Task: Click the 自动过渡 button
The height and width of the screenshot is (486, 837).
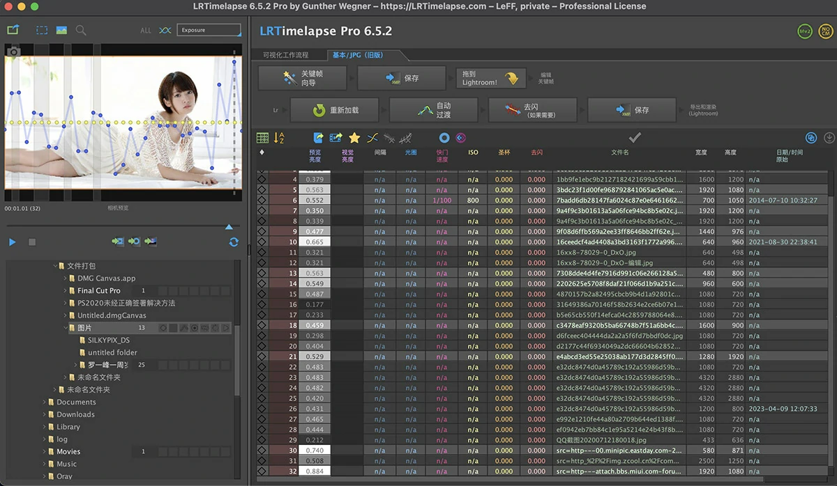Action: [x=433, y=110]
